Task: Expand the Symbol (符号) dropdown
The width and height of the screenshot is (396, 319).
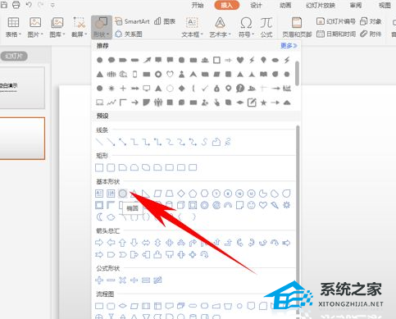Action: pyautogui.click(x=246, y=27)
